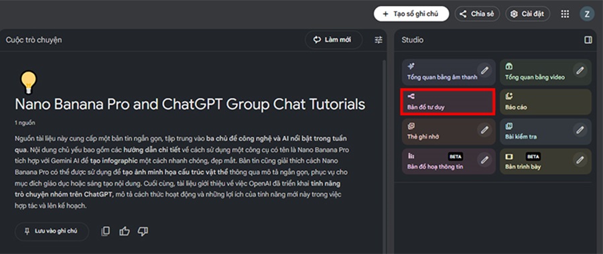Screen dimensions: 603x254
Task: Click the Bản trình bày slide icon
Action: (509, 156)
